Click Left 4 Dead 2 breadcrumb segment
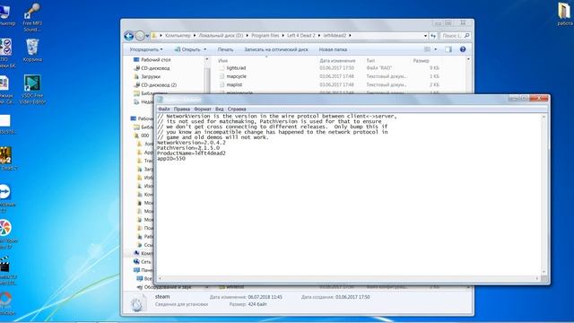 [x=301, y=36]
